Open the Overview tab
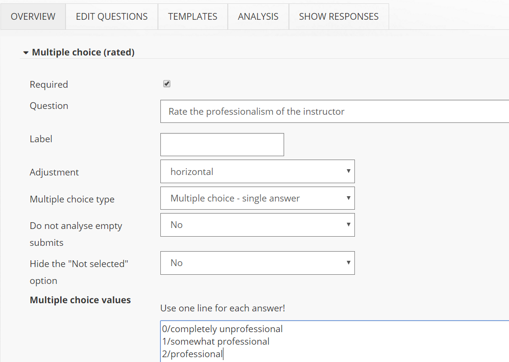Screen dimensions: 509x362 pos(33,16)
